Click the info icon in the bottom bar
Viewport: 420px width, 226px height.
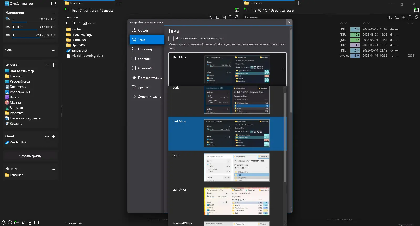click(10, 223)
